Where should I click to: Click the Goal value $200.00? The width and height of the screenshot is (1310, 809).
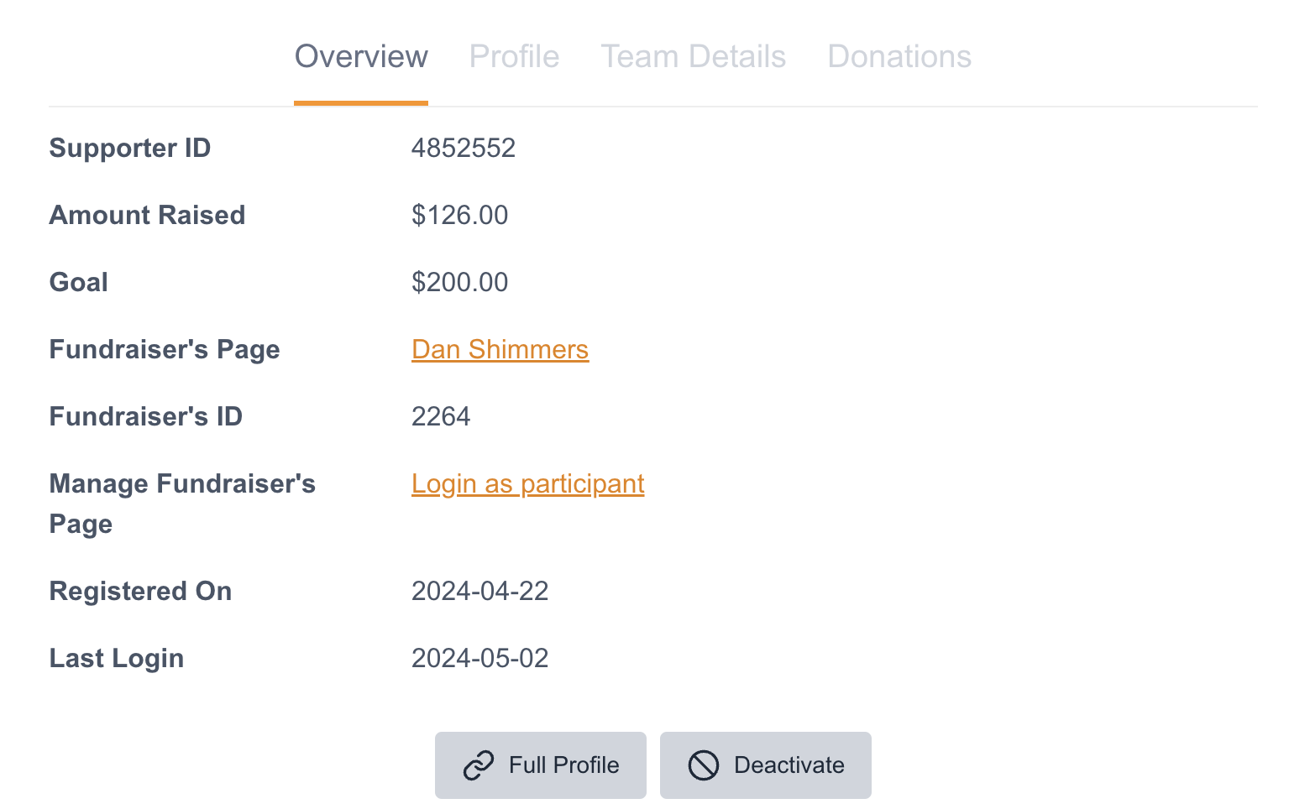click(x=459, y=282)
